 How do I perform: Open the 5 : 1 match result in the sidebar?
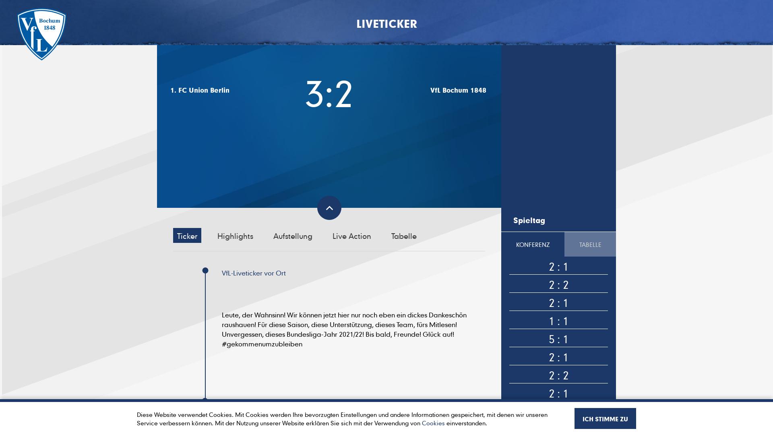pos(558,339)
